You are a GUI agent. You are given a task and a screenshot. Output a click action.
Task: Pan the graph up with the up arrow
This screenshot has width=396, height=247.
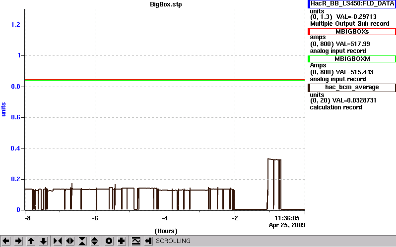point(31,241)
